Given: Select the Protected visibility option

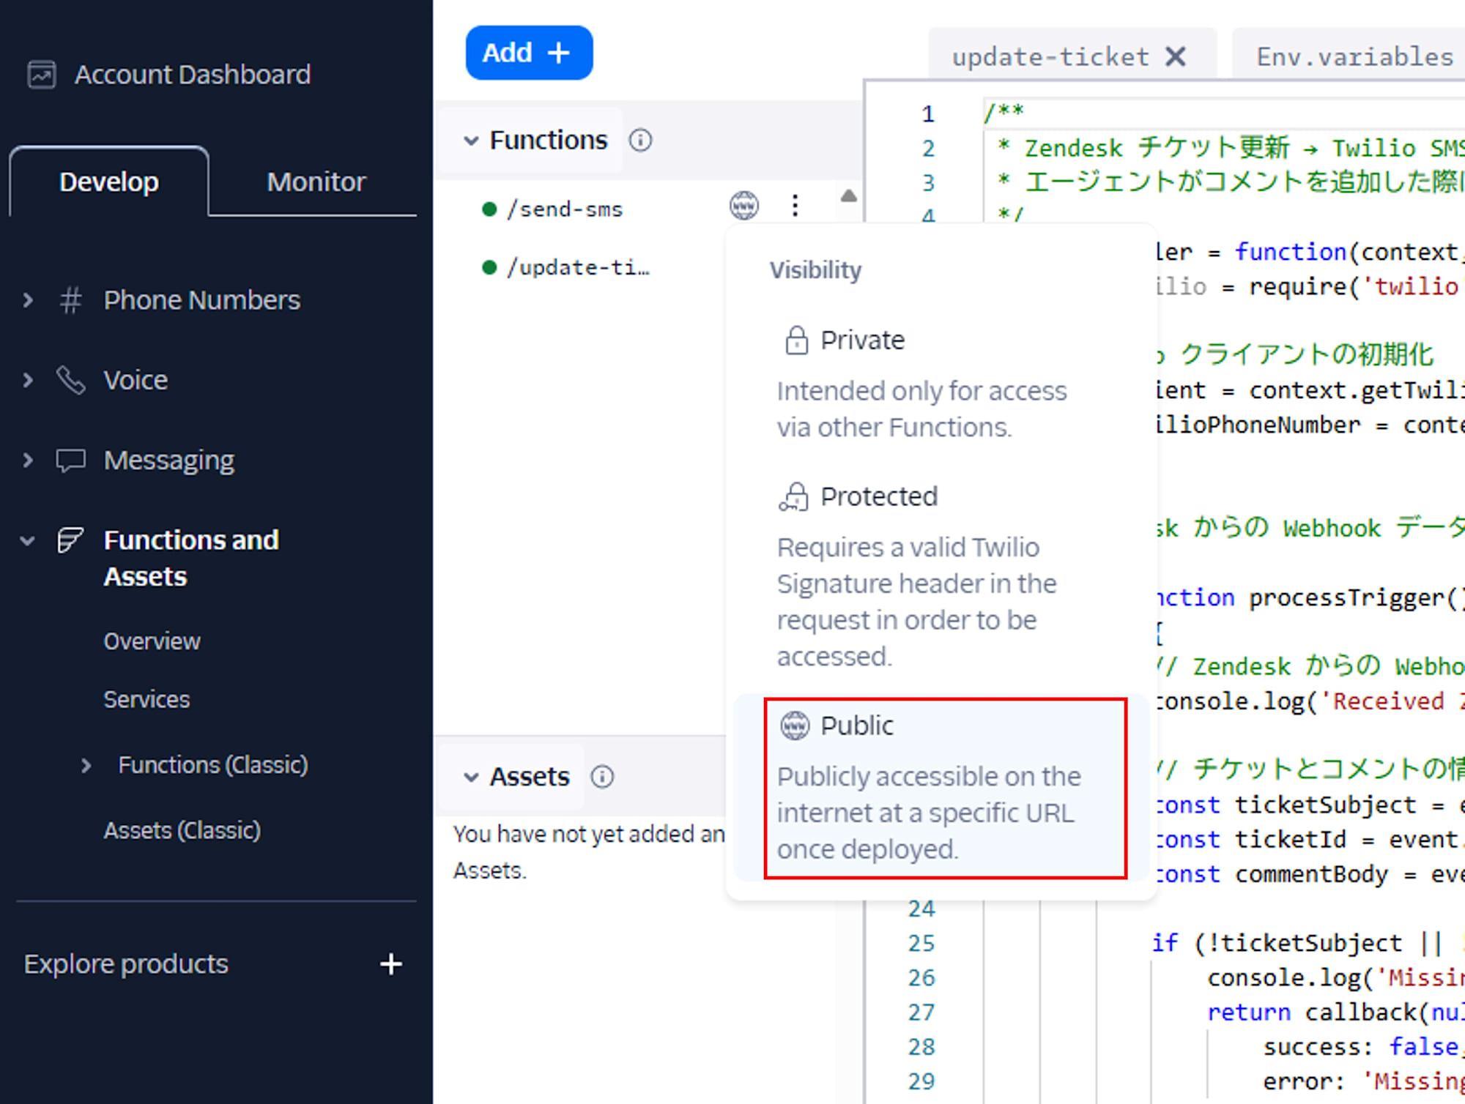Looking at the screenshot, I should [x=940, y=575].
